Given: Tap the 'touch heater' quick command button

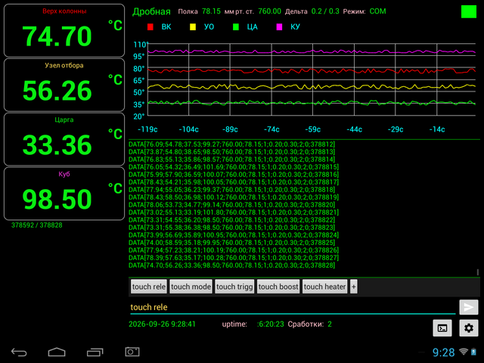Looking at the screenshot, I should 324,287.
